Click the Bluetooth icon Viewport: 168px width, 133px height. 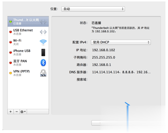[43, 63]
